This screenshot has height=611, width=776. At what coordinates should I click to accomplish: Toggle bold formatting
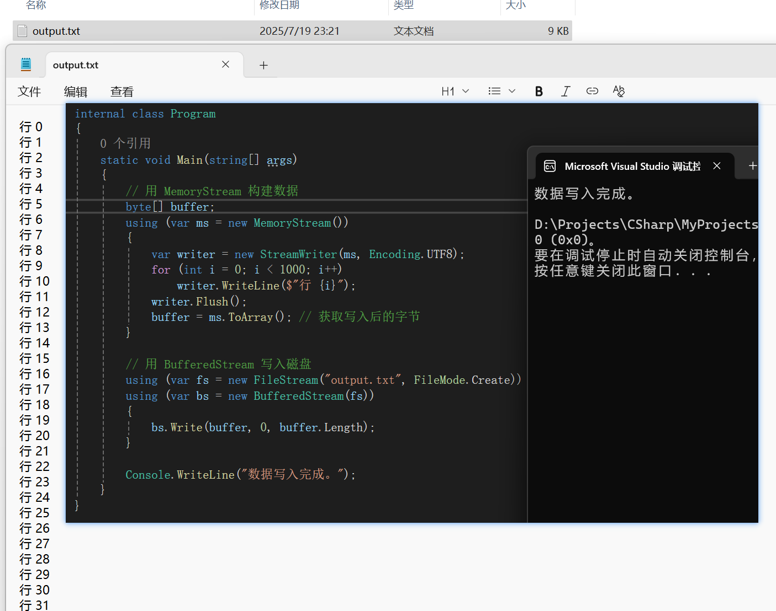539,90
